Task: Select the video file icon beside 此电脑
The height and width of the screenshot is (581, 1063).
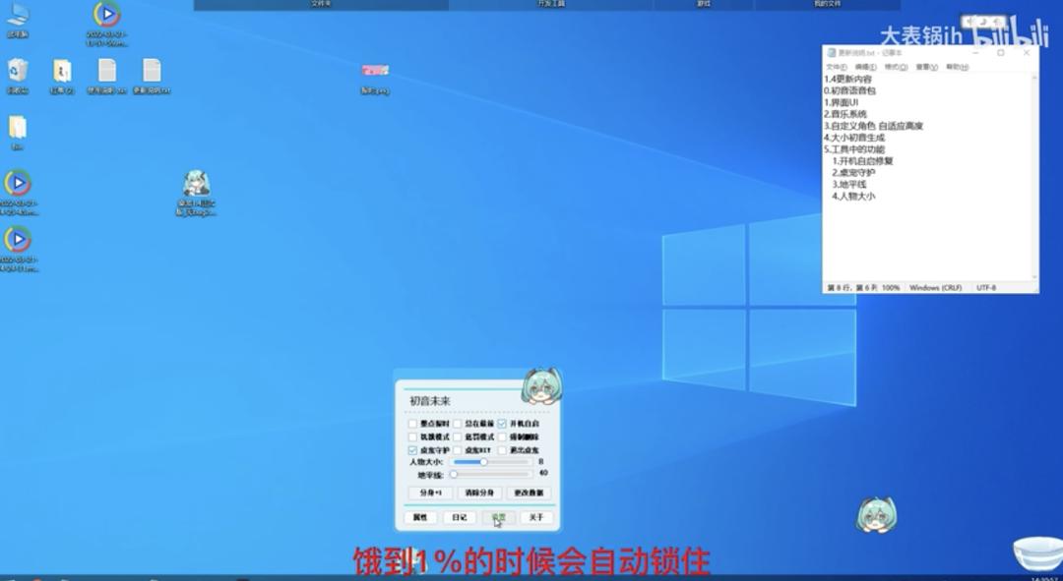Action: pyautogui.click(x=106, y=24)
